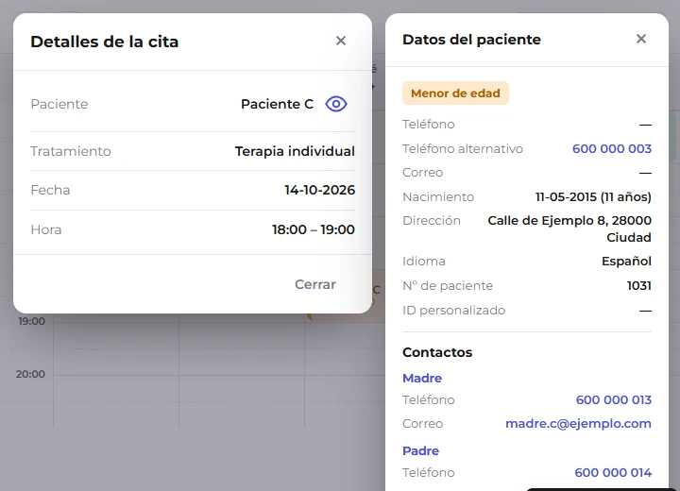Click the ID personalizado label
The height and width of the screenshot is (491, 680).
tap(454, 311)
